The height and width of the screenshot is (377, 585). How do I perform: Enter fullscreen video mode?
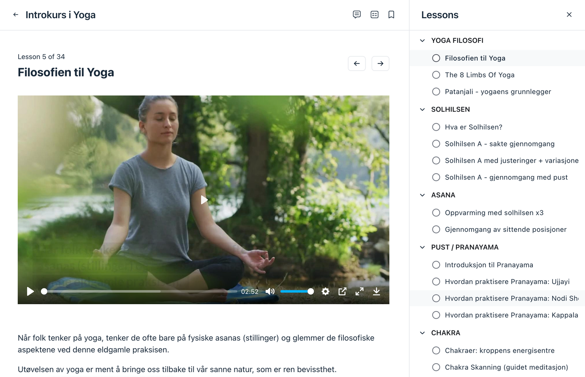click(x=360, y=291)
